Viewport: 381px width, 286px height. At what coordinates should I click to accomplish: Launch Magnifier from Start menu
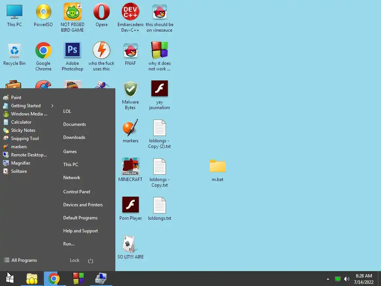17,163
